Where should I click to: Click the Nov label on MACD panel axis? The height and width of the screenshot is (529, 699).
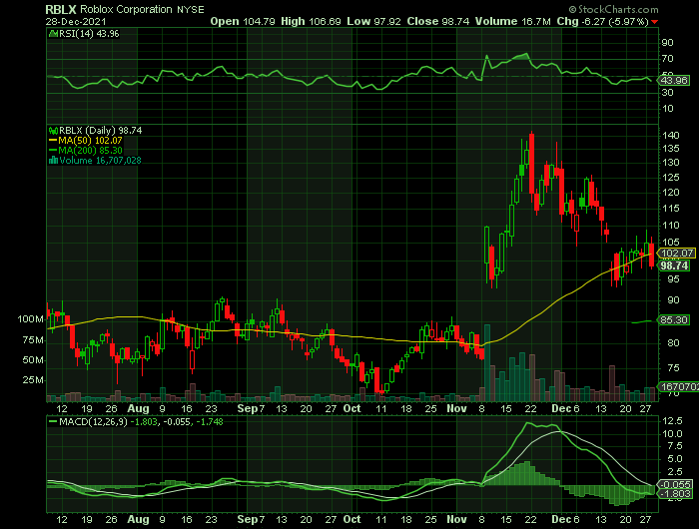point(456,520)
